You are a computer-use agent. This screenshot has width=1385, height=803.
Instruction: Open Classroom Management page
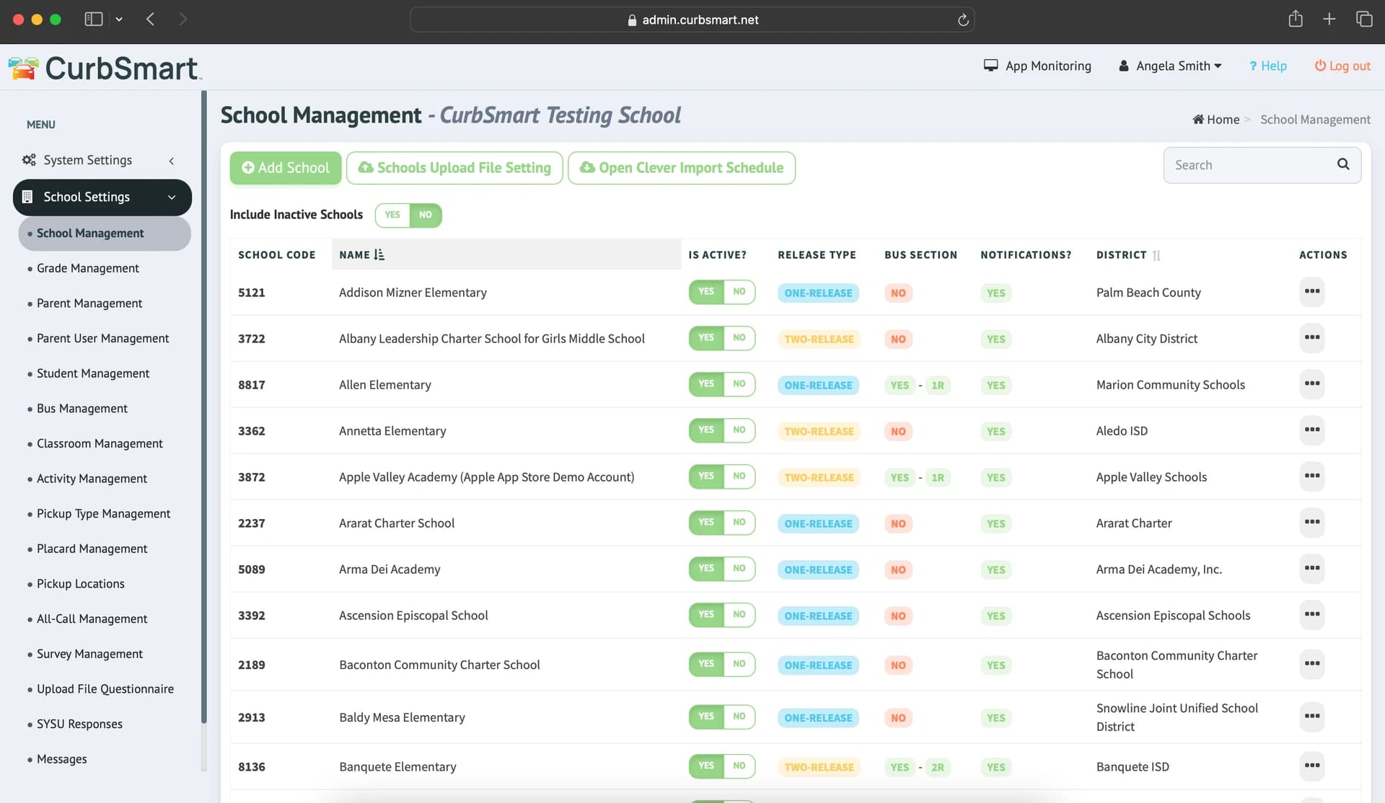click(100, 443)
